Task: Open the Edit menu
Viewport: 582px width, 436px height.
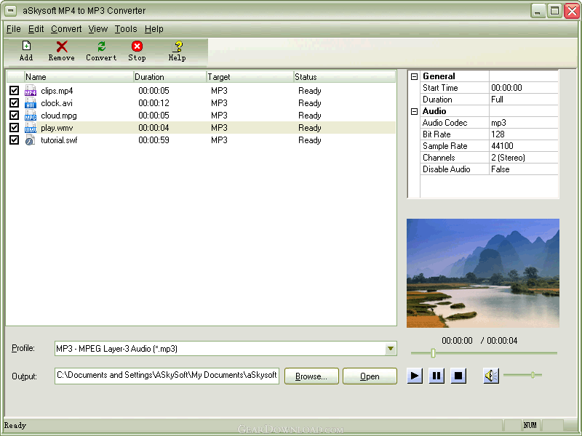Action: [36, 29]
